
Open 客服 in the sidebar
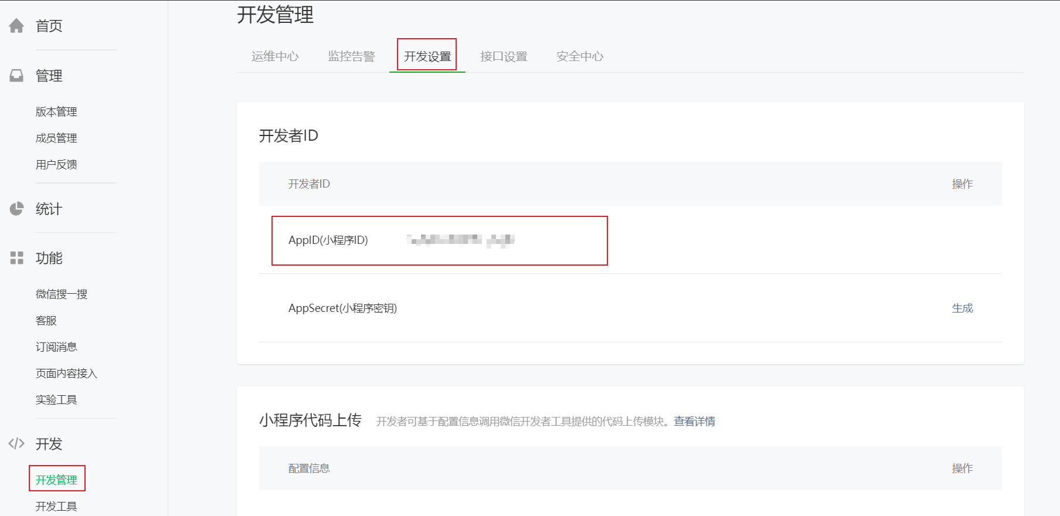46,320
